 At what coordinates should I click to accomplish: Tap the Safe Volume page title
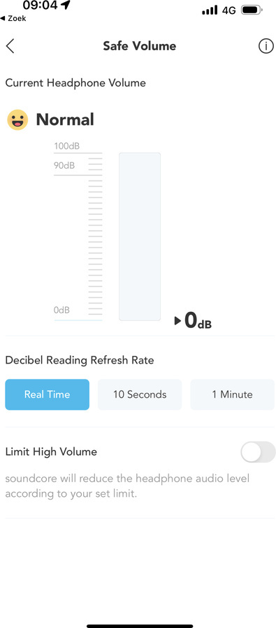coord(139,46)
